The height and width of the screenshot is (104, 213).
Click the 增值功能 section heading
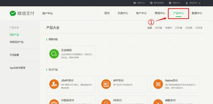(53, 40)
